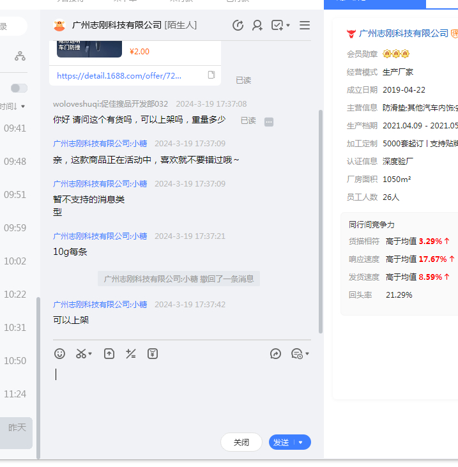Click the add contact icon

257,26
